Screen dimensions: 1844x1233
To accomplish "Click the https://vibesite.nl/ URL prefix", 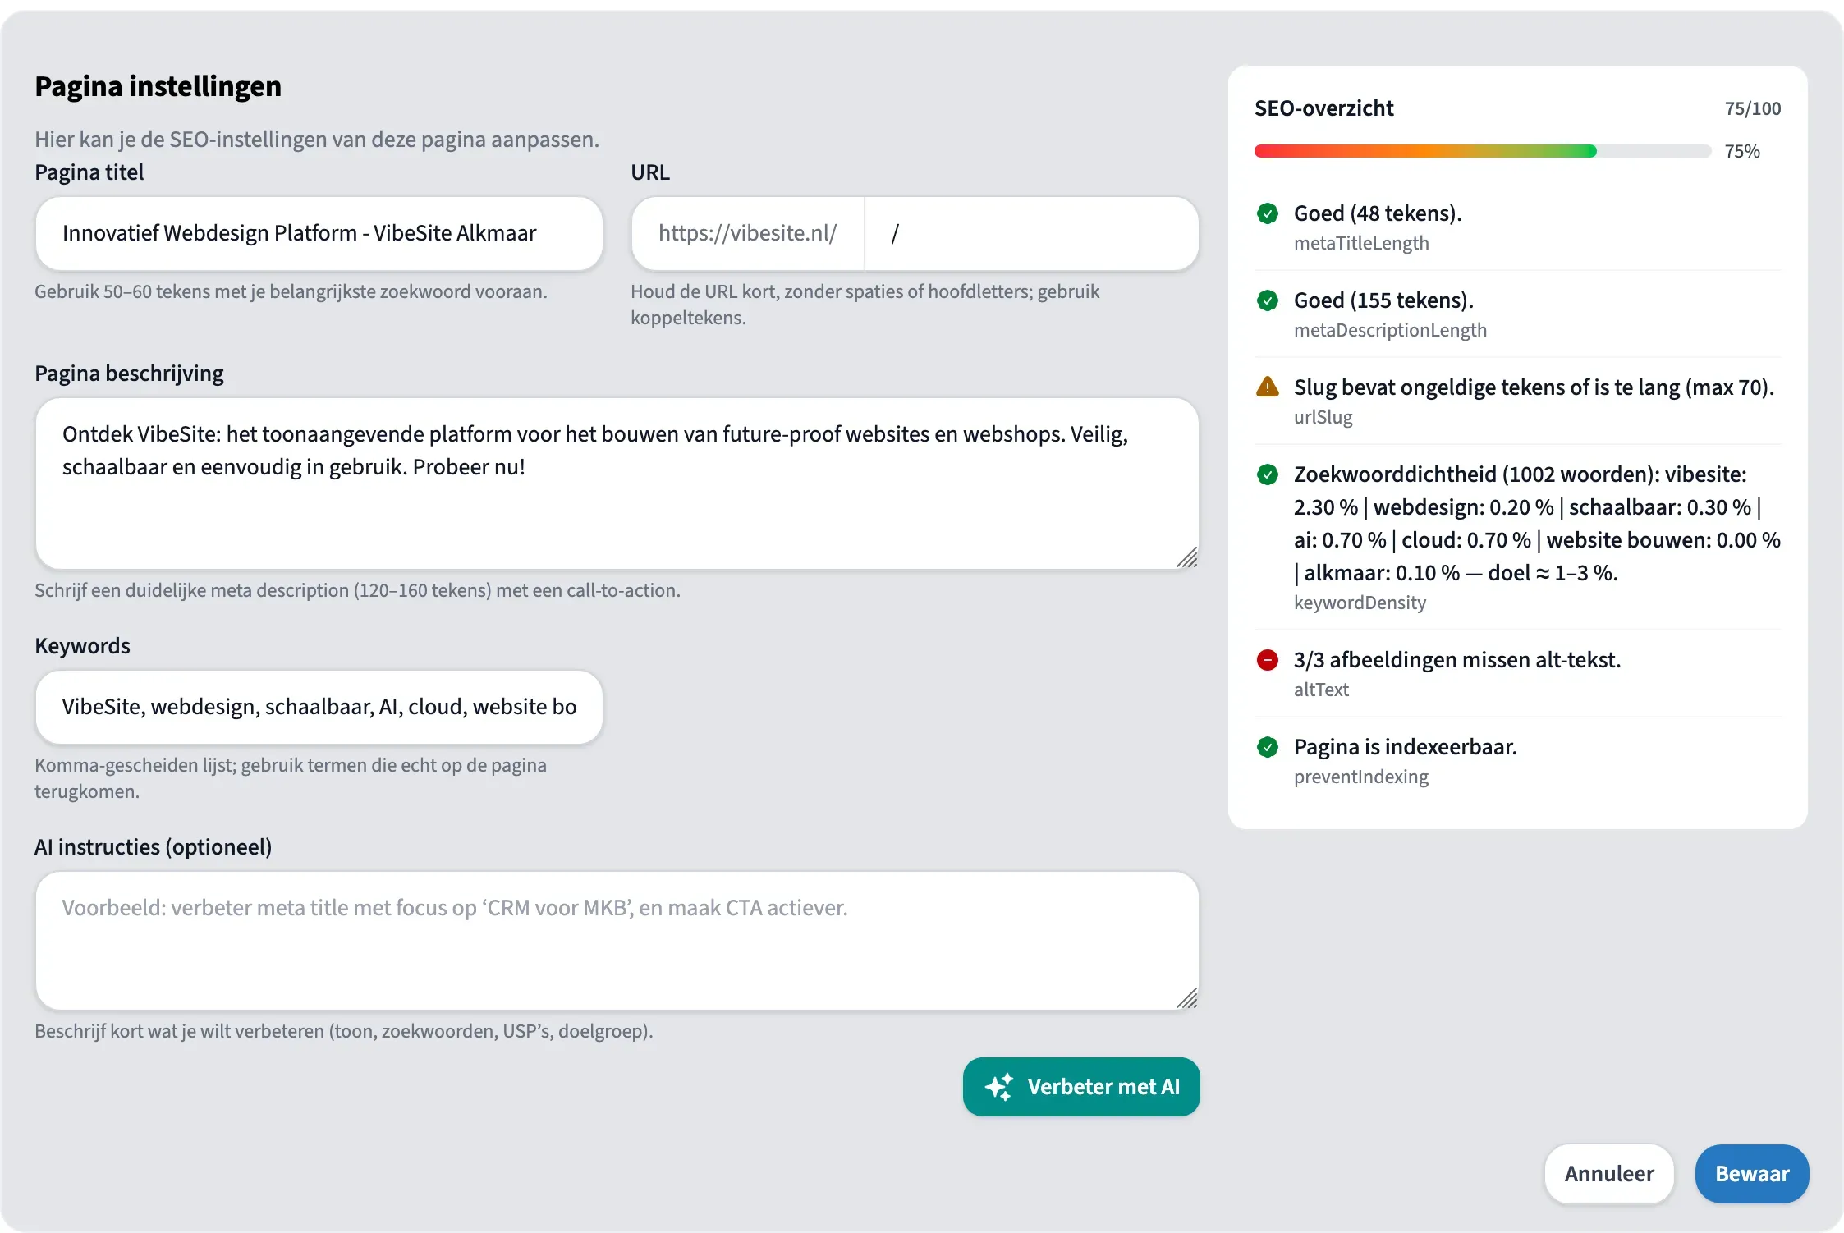I will [x=747, y=234].
